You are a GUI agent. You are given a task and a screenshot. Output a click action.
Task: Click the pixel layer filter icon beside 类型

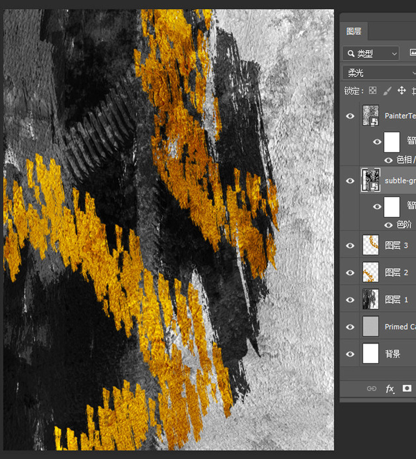click(413, 52)
